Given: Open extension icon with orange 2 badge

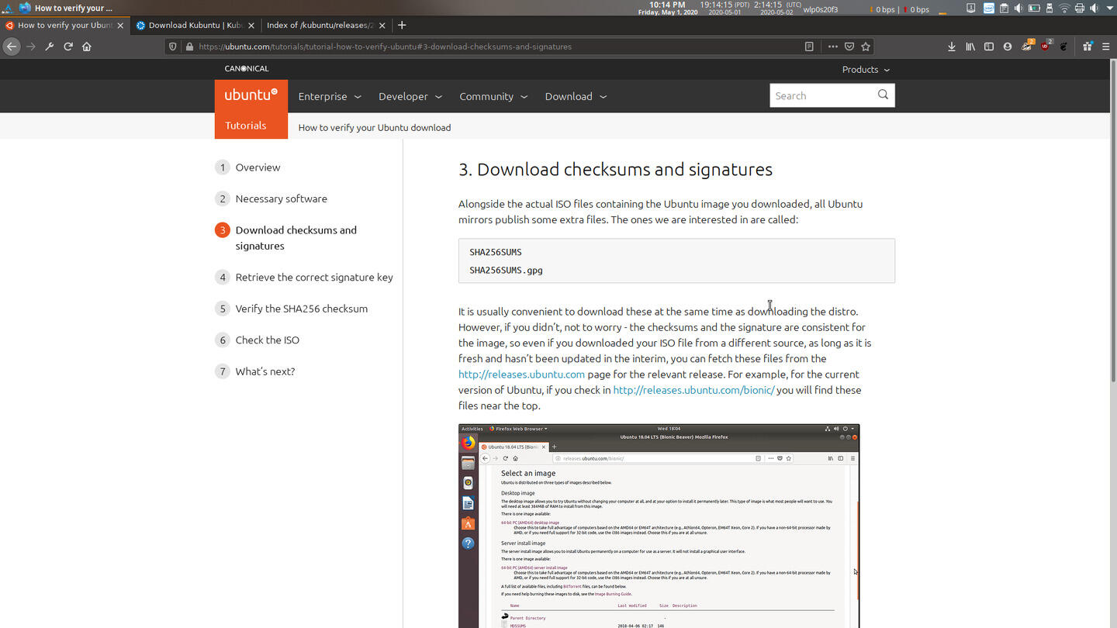Looking at the screenshot, I should 1027,46.
